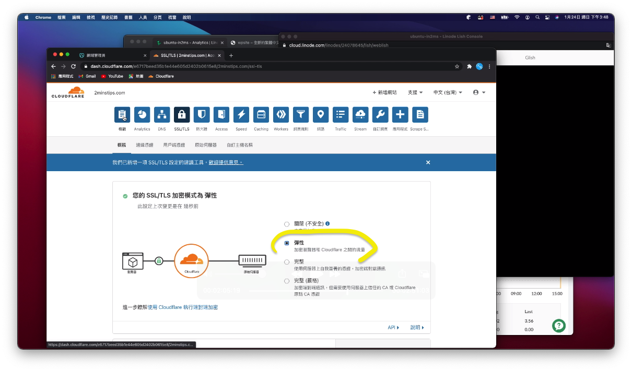This screenshot has height=371, width=632.
Task: Click the info icon beside 關閉 (不安全)
Action: point(327,224)
